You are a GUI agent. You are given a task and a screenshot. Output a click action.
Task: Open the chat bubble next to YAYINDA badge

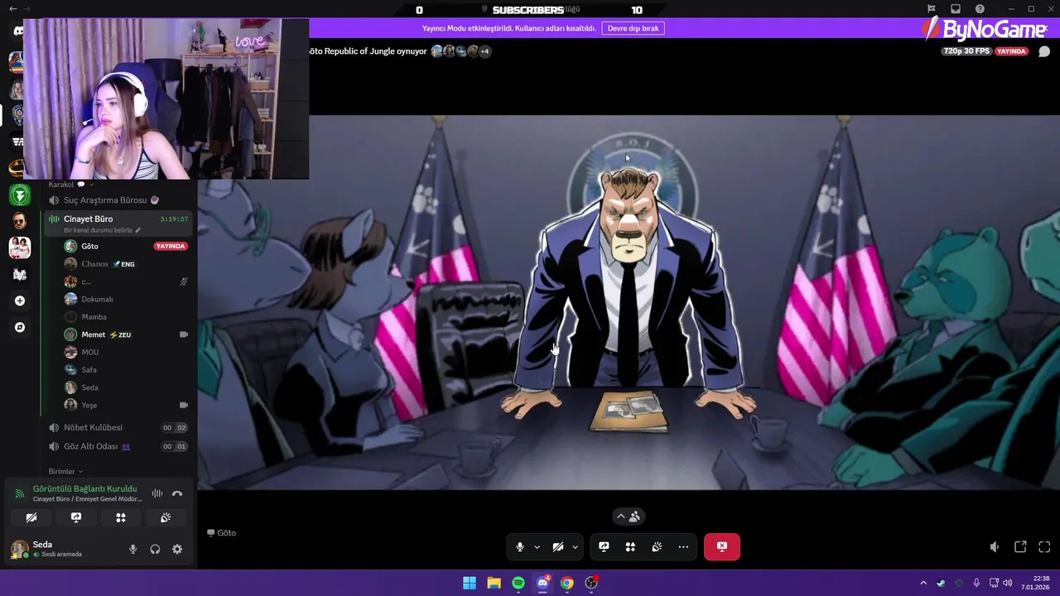[x=1044, y=51]
